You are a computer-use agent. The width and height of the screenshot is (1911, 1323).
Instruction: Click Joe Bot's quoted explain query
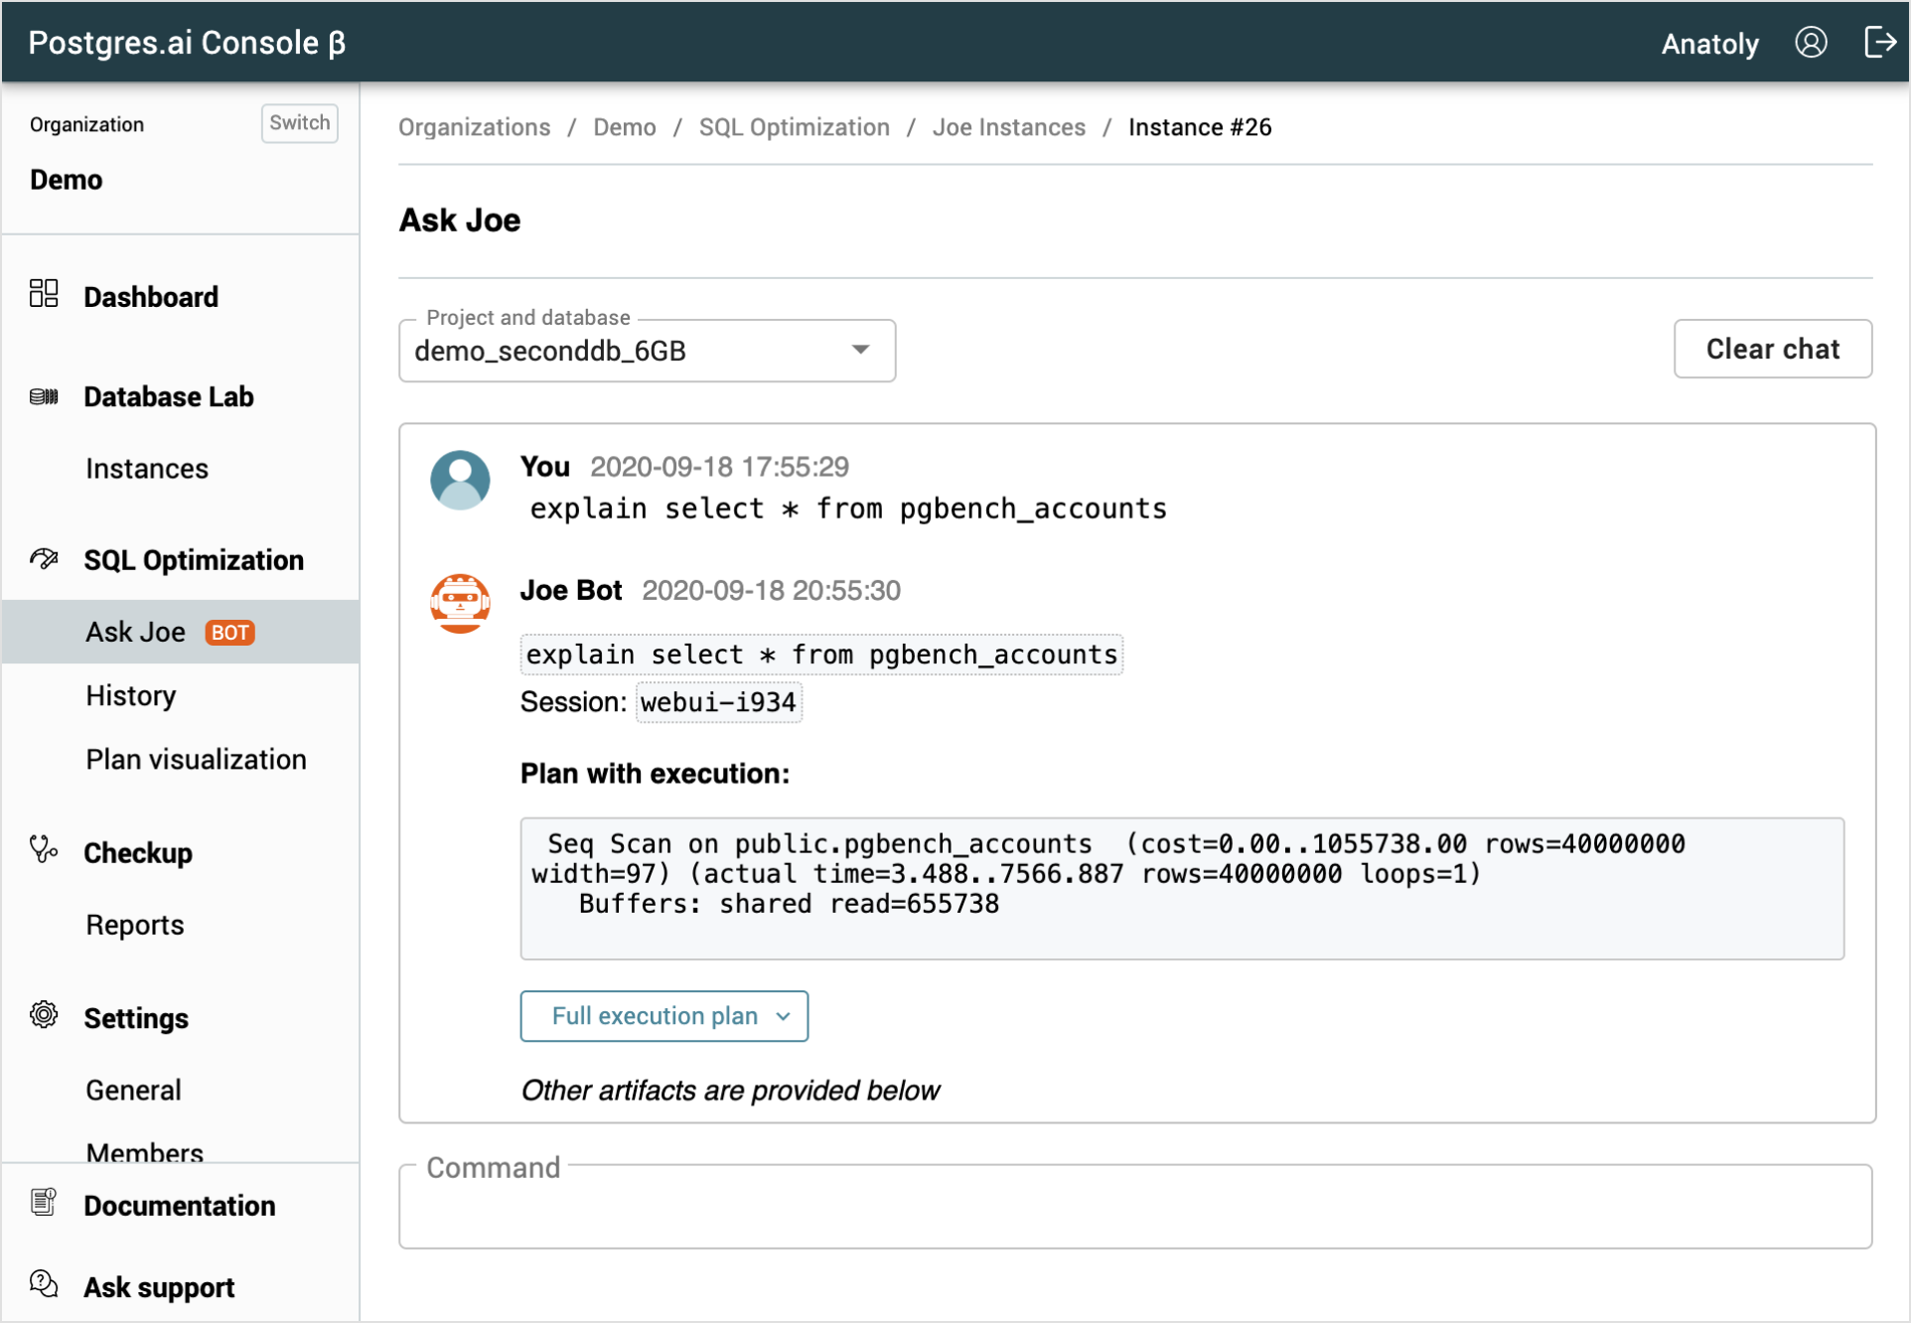pyautogui.click(x=821, y=655)
